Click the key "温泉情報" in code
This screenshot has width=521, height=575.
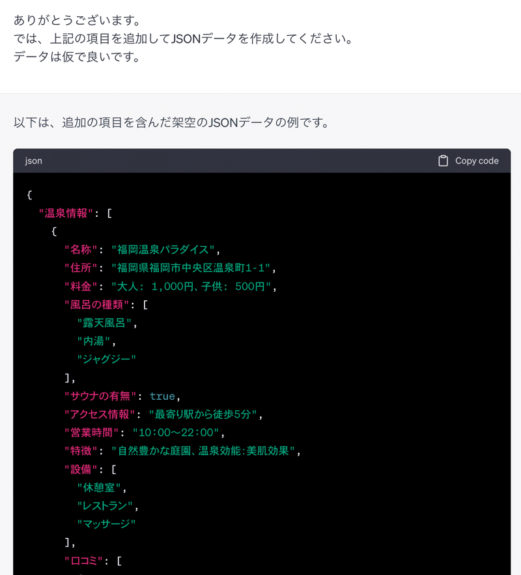[66, 213]
